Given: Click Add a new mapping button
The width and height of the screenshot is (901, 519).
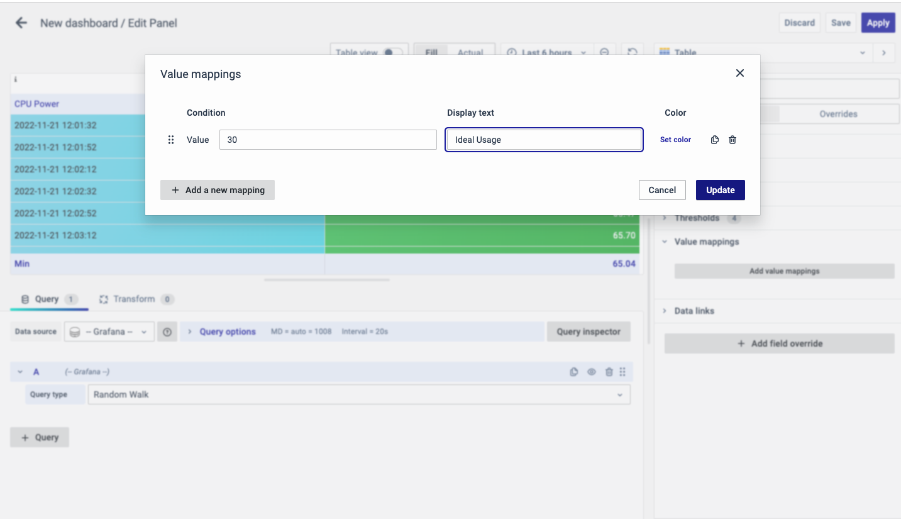Looking at the screenshot, I should pyautogui.click(x=218, y=190).
